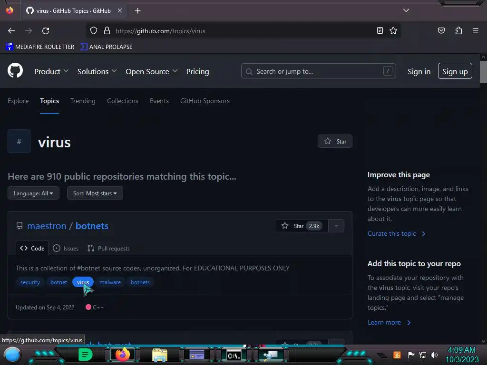Click the botnets topic tag
Screen dimensions: 487x365
click(140, 282)
